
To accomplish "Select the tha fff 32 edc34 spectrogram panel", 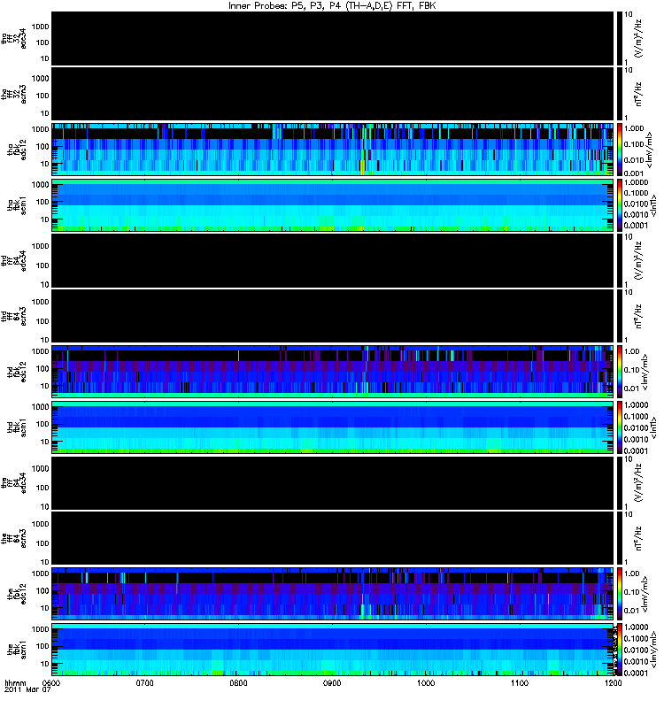I will (x=333, y=38).
